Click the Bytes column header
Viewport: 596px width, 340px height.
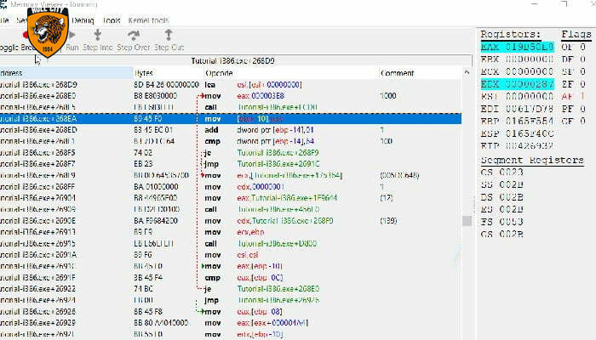(145, 73)
